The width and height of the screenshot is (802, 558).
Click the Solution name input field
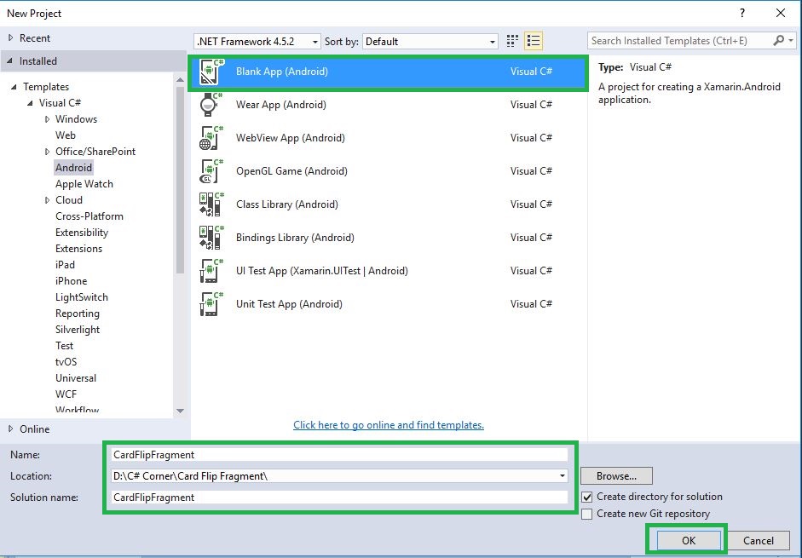click(x=339, y=498)
